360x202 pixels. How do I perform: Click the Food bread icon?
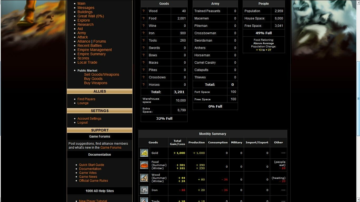[144, 165]
